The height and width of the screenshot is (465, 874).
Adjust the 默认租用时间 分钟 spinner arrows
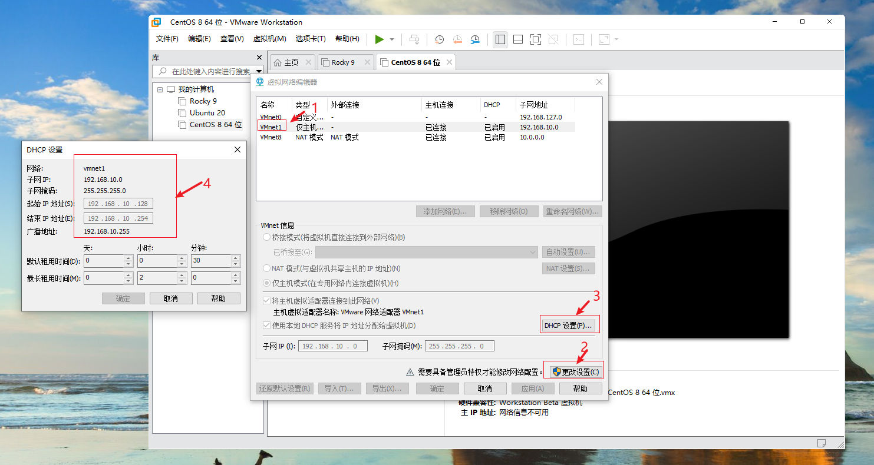click(x=236, y=261)
